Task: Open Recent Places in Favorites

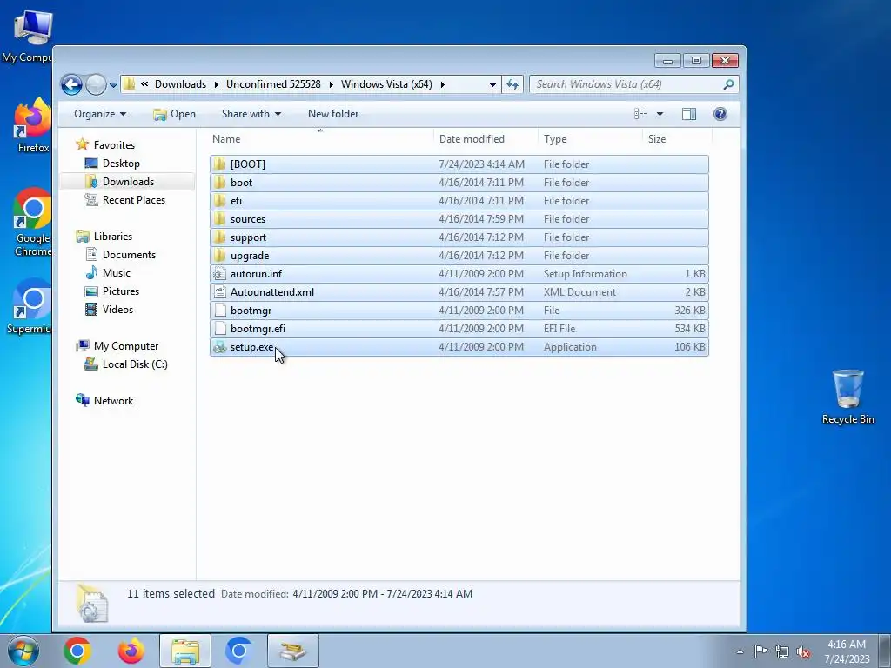Action: point(134,200)
